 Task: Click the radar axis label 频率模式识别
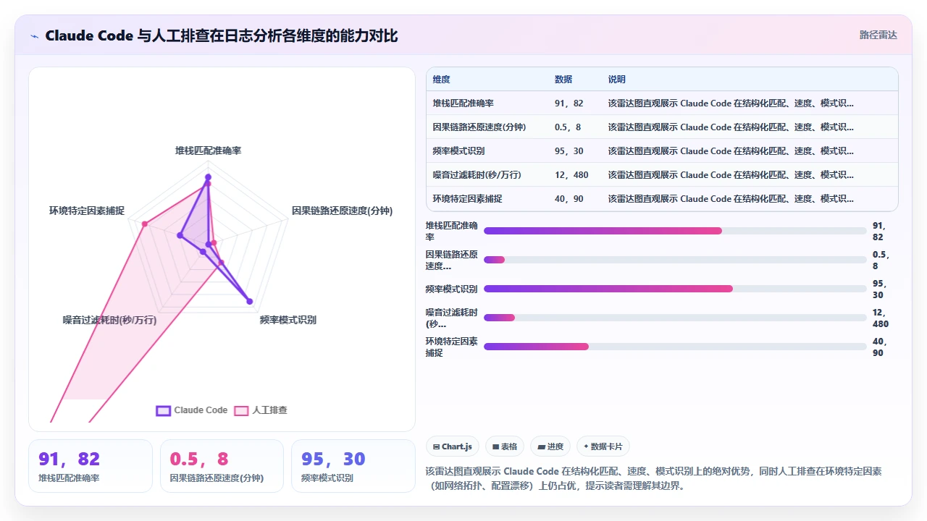(x=288, y=320)
